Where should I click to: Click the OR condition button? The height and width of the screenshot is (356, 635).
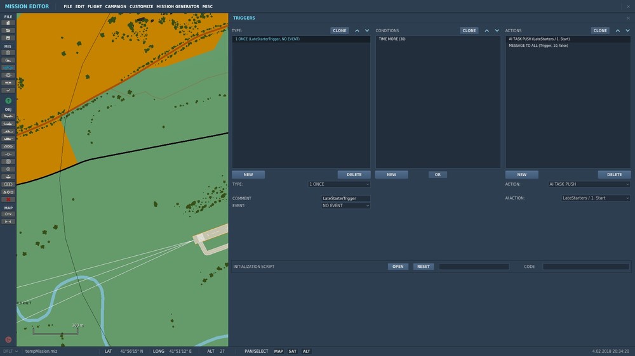click(438, 175)
